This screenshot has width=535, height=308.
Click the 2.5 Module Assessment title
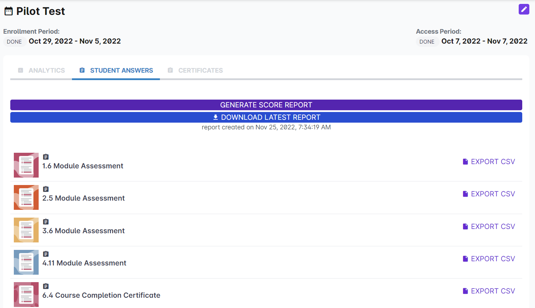(84, 198)
